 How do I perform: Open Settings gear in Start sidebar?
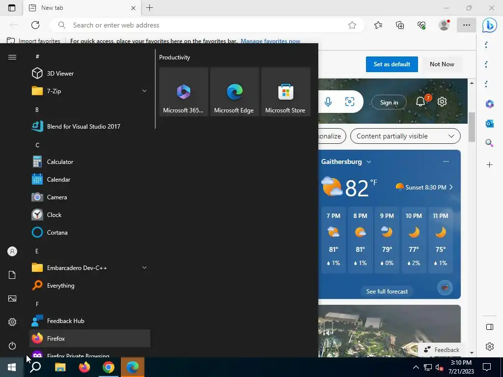pos(12,322)
